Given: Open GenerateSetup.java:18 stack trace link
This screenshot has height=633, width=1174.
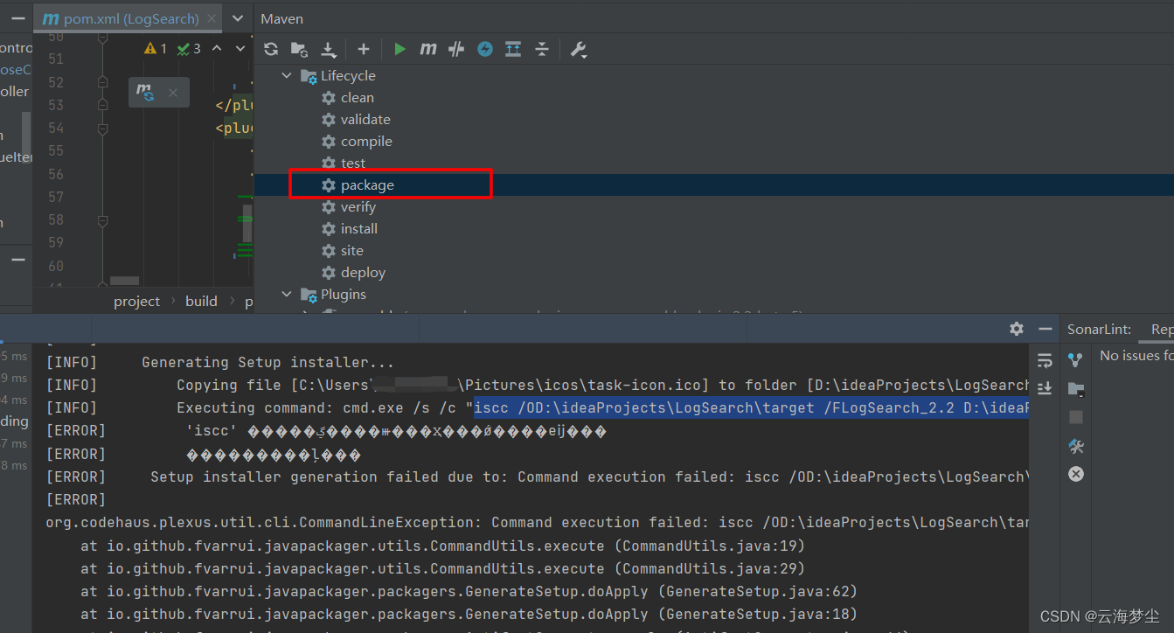Looking at the screenshot, I should pyautogui.click(x=757, y=613).
